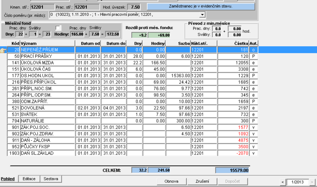The image size is (317, 187).
Task: Select the PRACÍ PRÁŠKY row
Action: point(132,56)
